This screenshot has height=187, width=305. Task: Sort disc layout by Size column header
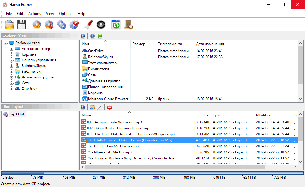coord(195,115)
